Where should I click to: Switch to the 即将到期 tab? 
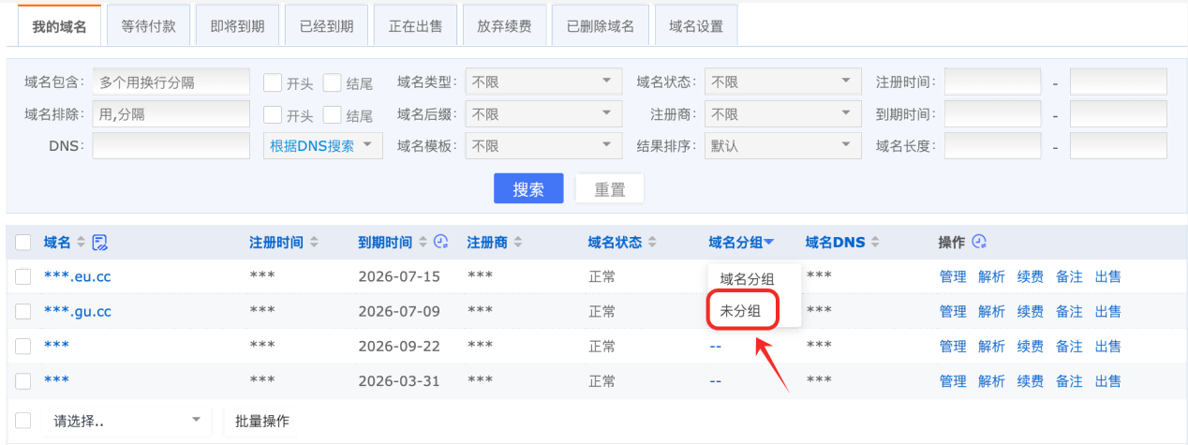(x=238, y=26)
